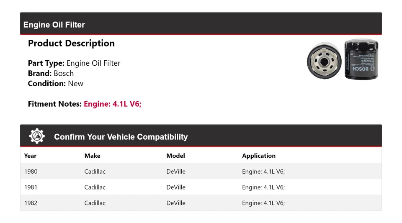
Task: Click the Brand: Bosch line
Action: point(51,73)
